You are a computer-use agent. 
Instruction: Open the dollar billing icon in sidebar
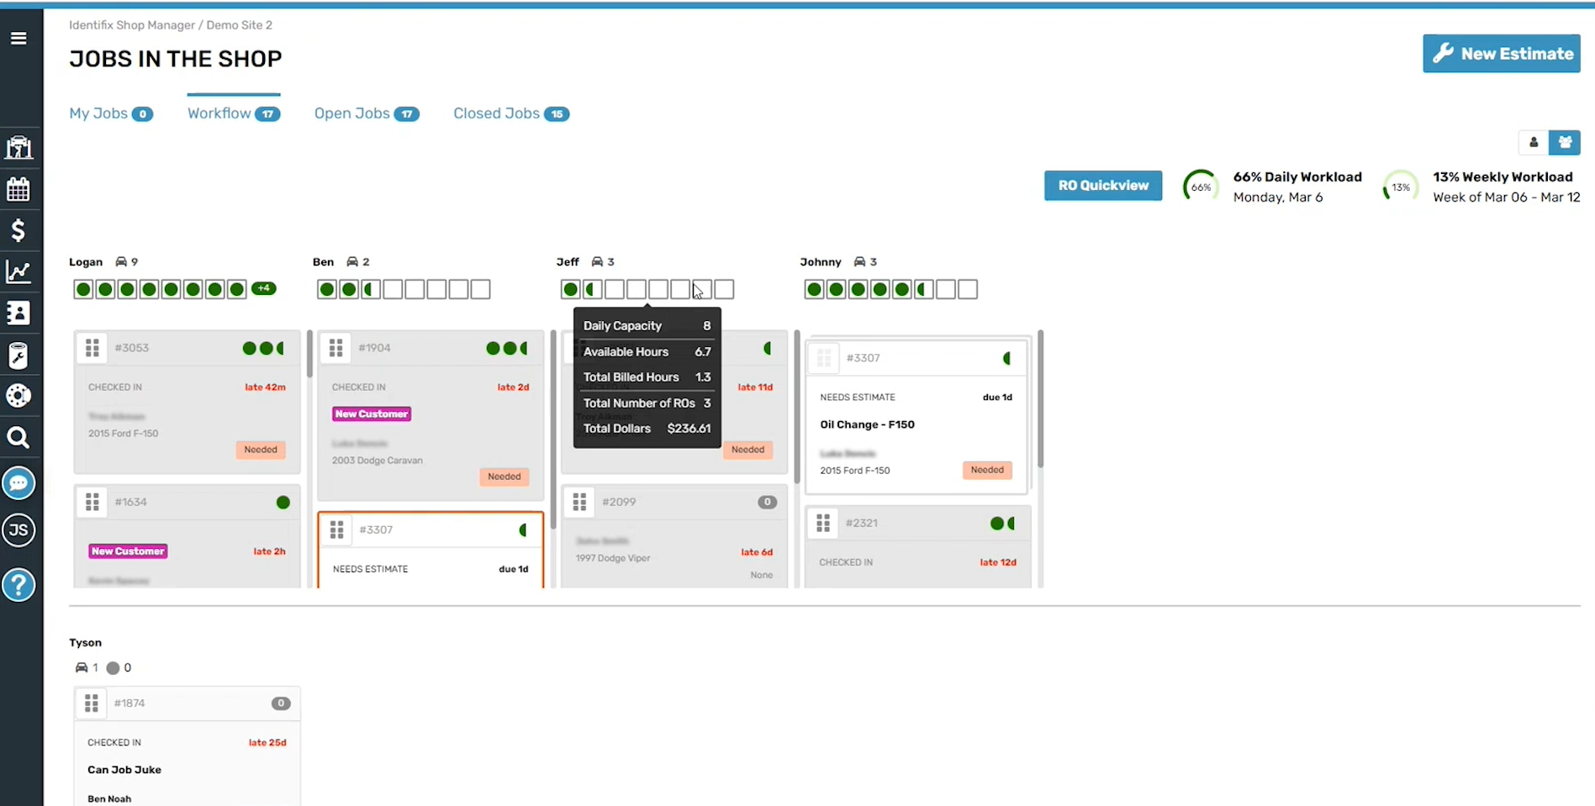tap(18, 229)
